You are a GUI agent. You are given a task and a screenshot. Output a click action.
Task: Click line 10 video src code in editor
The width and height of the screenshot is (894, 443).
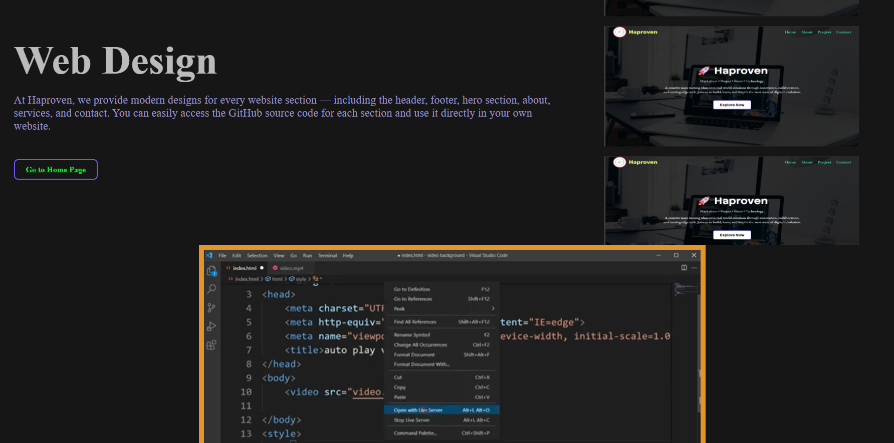(x=334, y=392)
